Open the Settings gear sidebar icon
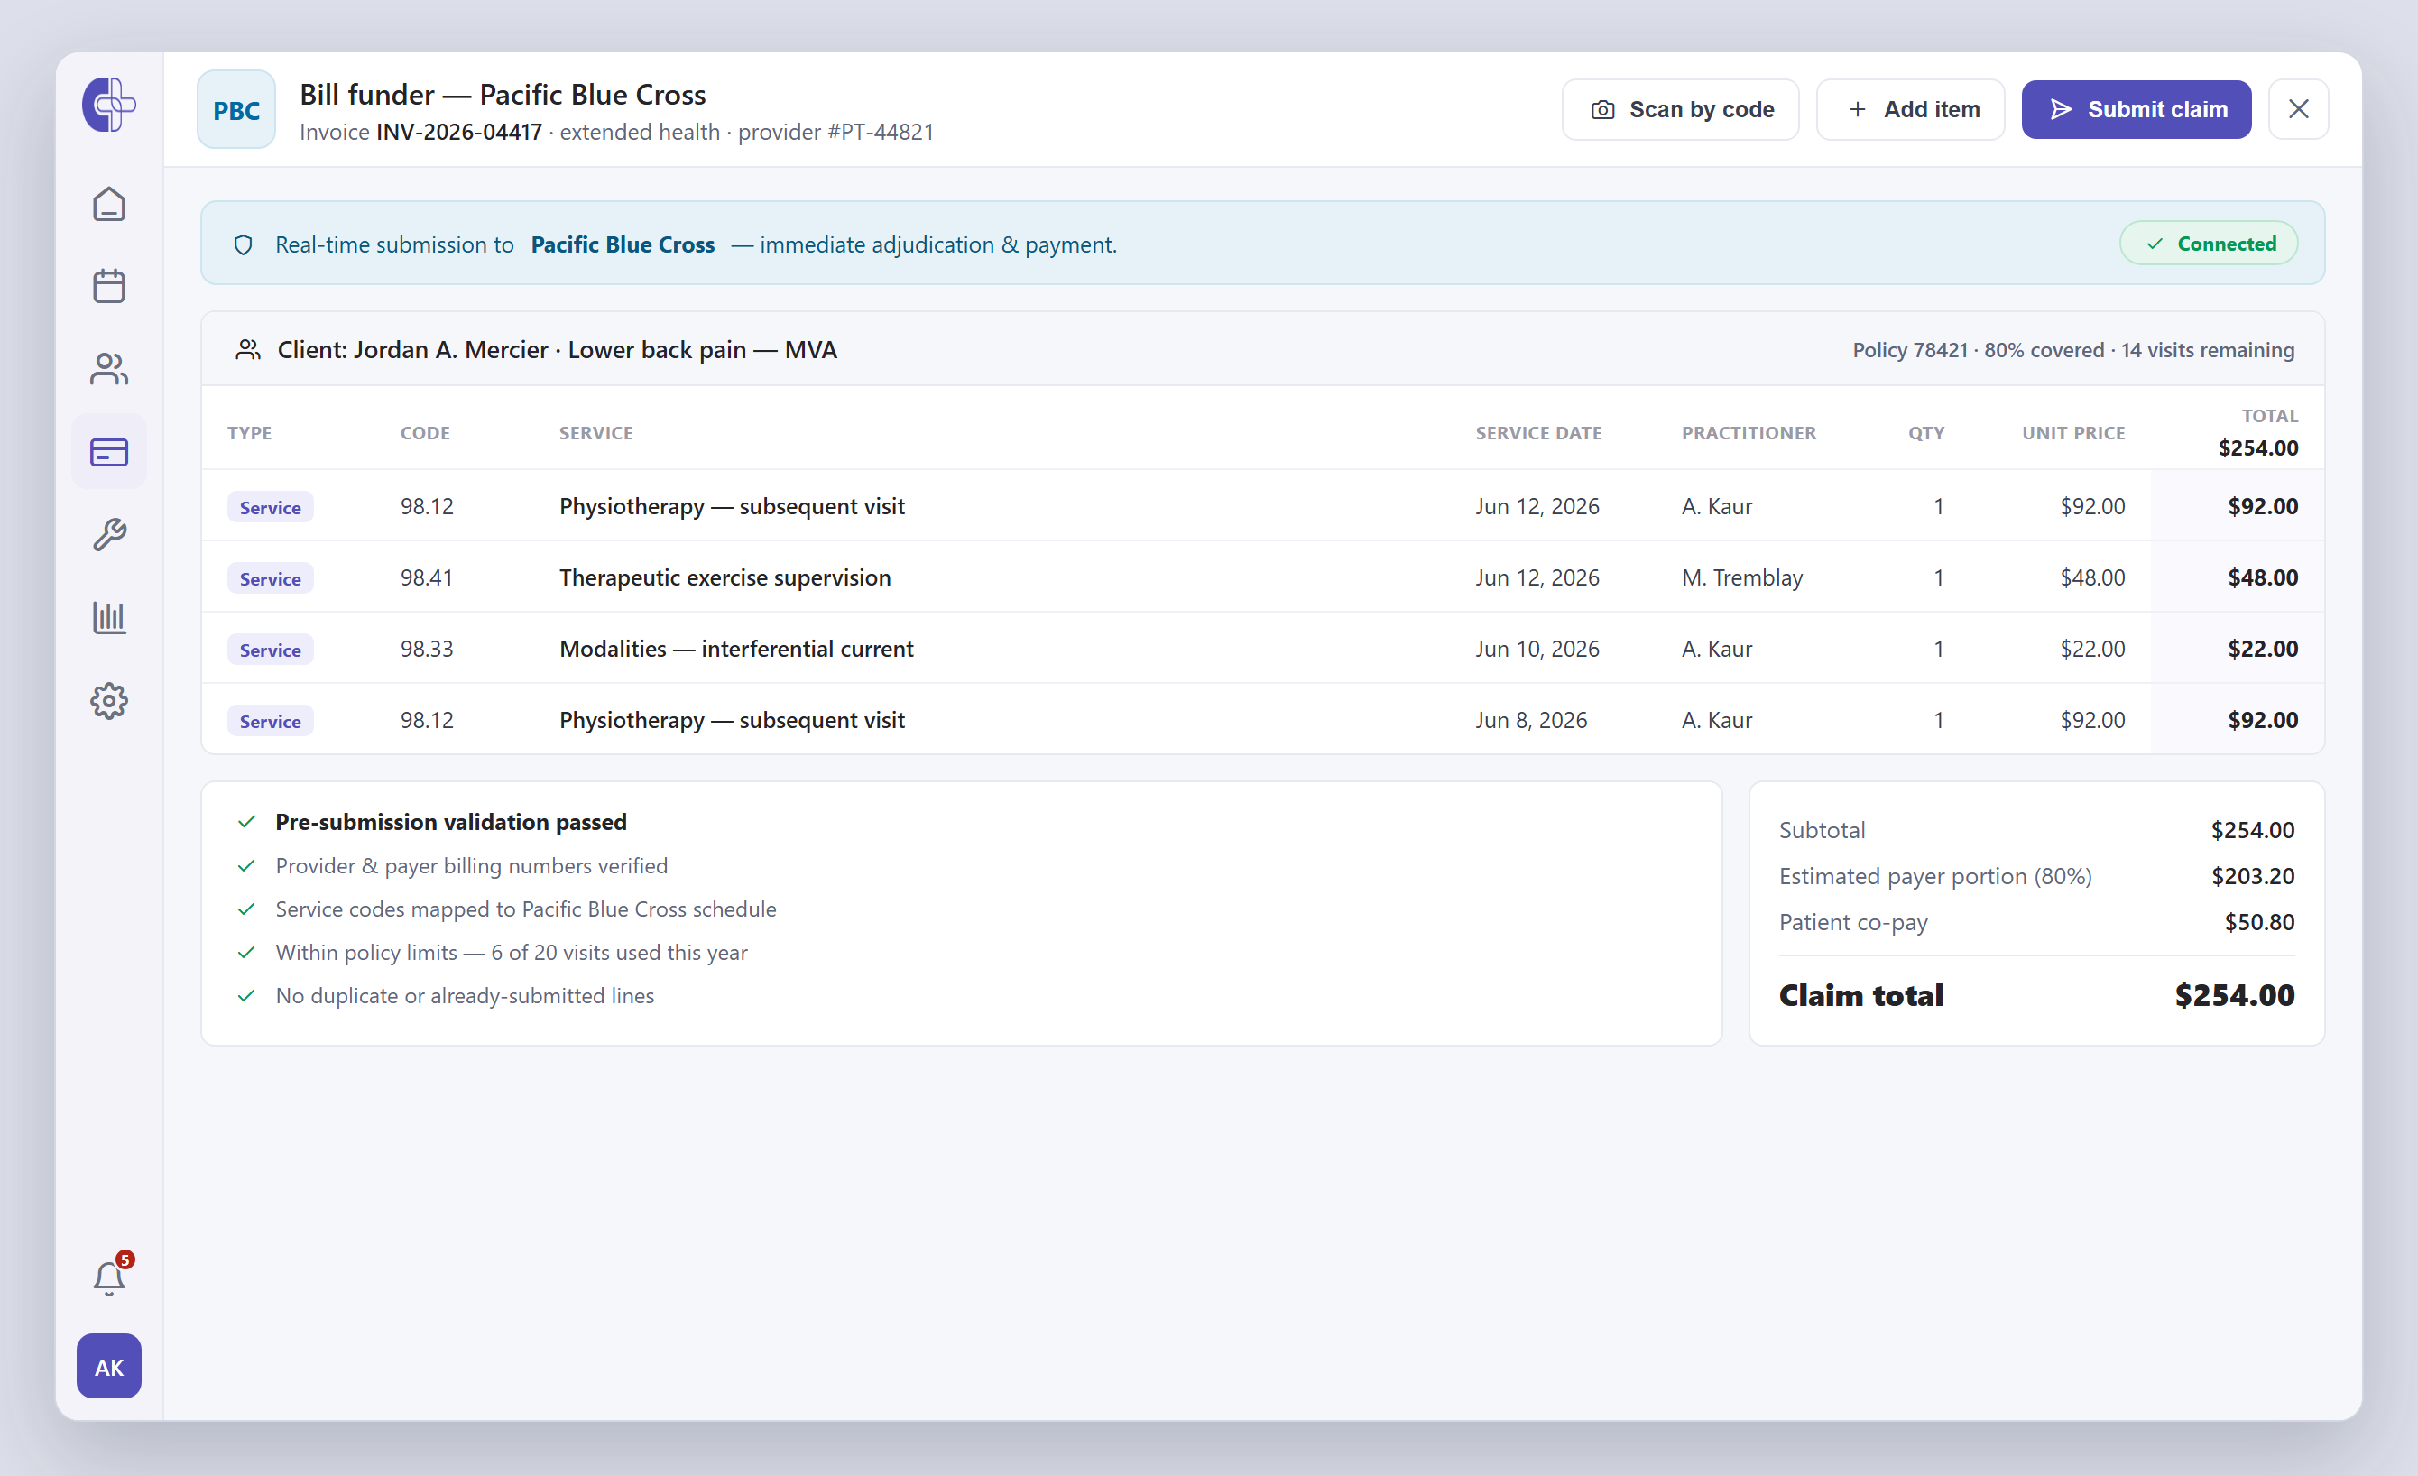Screen dimensions: 2418x1476 click(109, 701)
